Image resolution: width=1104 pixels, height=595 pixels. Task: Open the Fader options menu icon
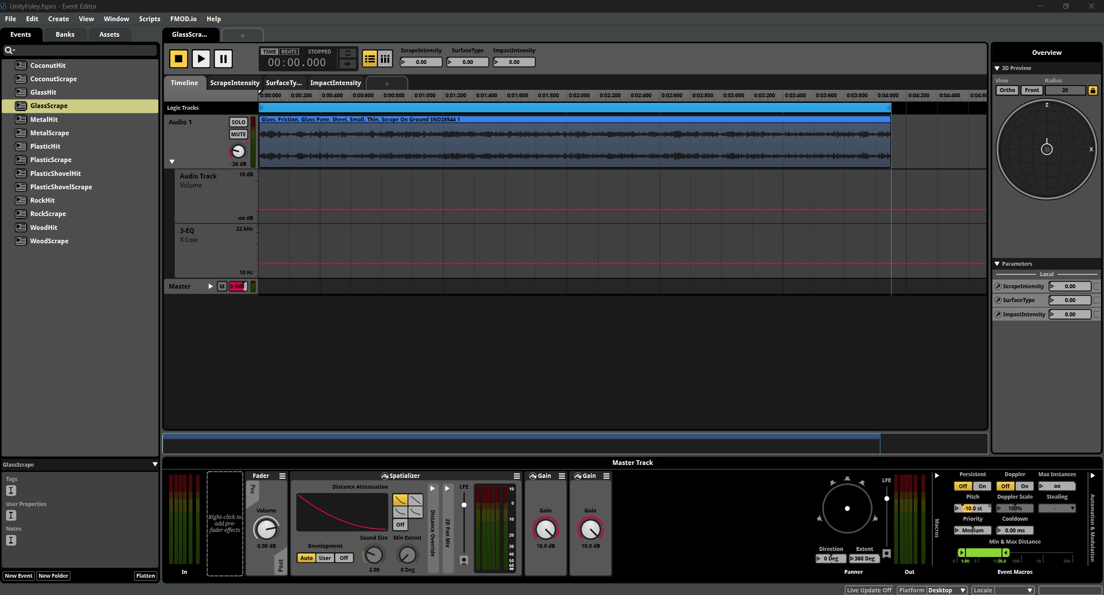pos(282,476)
